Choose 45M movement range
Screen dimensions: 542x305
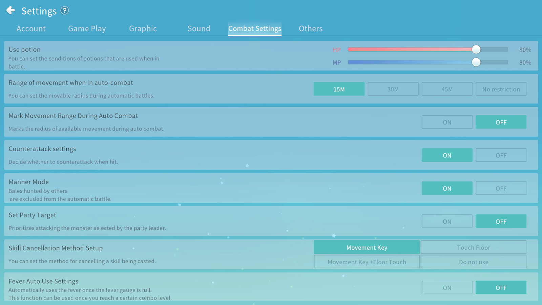447,89
